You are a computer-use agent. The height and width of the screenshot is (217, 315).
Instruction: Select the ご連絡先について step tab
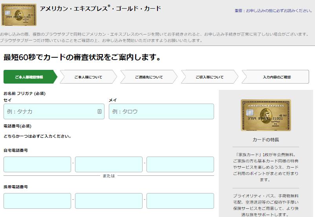(x=149, y=77)
